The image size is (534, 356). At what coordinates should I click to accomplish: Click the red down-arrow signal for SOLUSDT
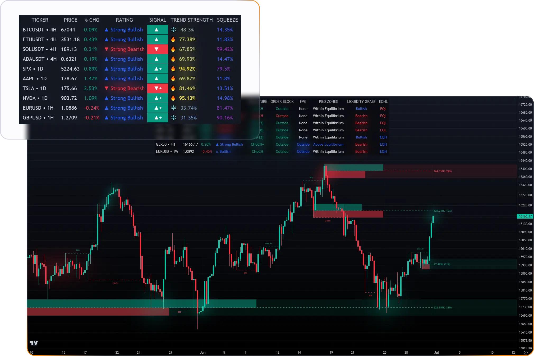[157, 49]
